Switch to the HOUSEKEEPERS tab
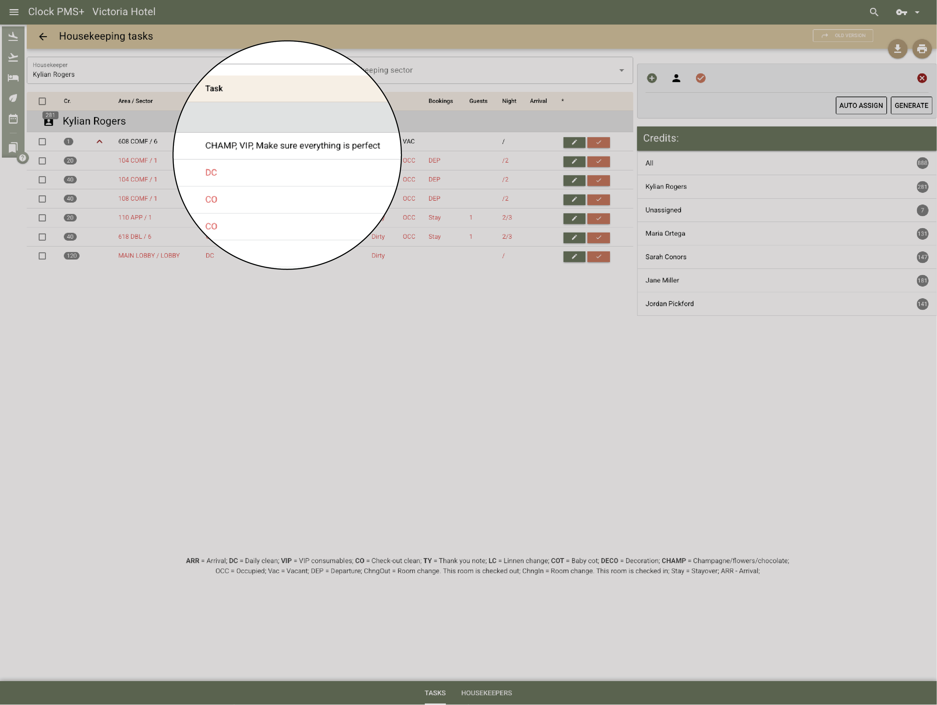Viewport: 937px width, 705px height. pos(486,693)
